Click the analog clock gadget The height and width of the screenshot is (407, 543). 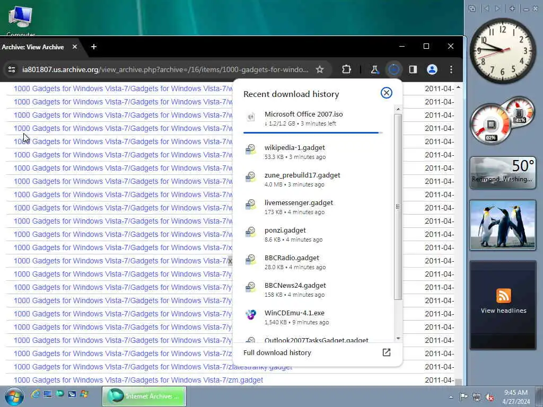coord(502,50)
